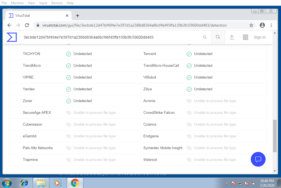Show hidden tray icons arrow
The width and height of the screenshot is (281, 188).
[x=227, y=183]
